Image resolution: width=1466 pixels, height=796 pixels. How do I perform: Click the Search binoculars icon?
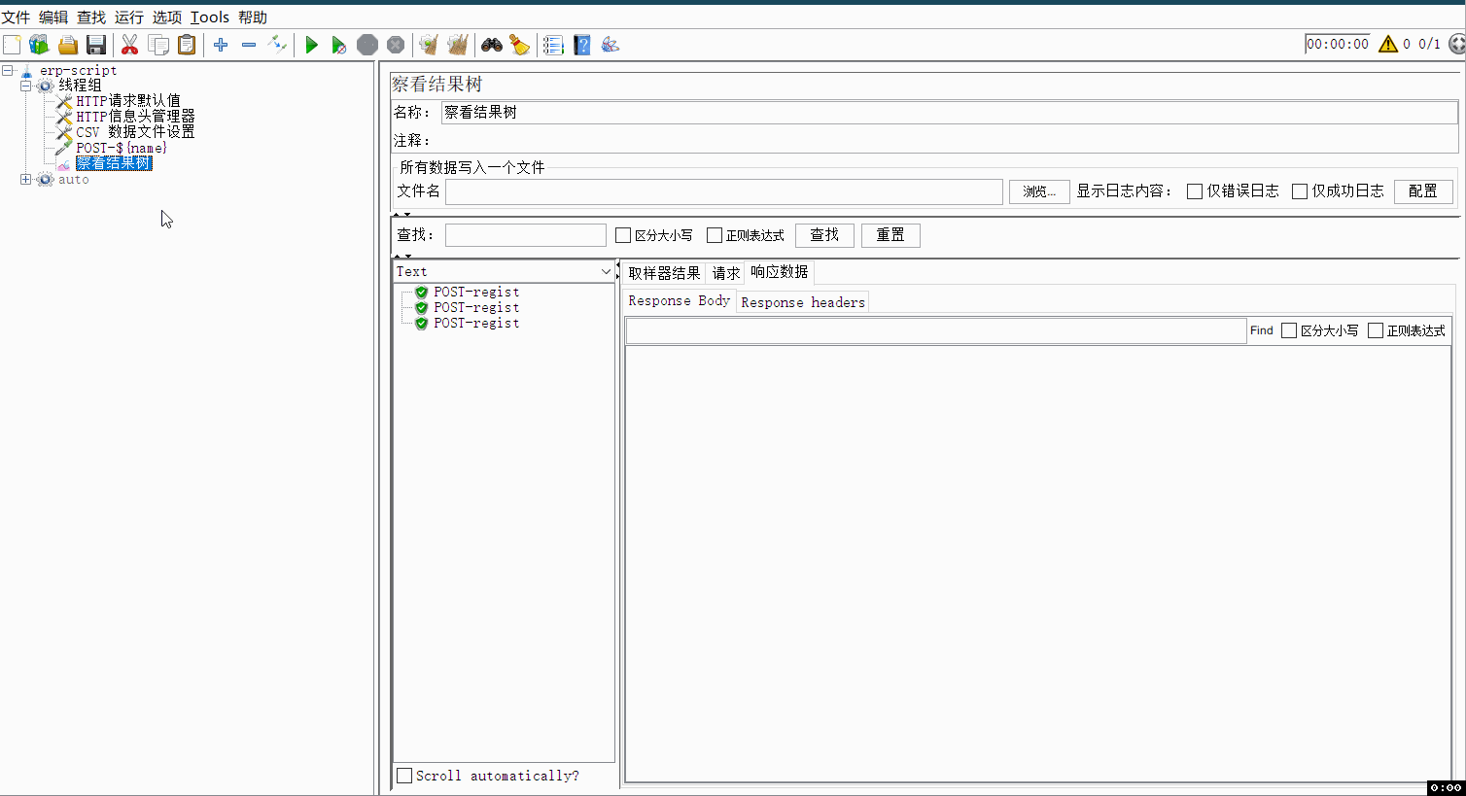click(491, 44)
